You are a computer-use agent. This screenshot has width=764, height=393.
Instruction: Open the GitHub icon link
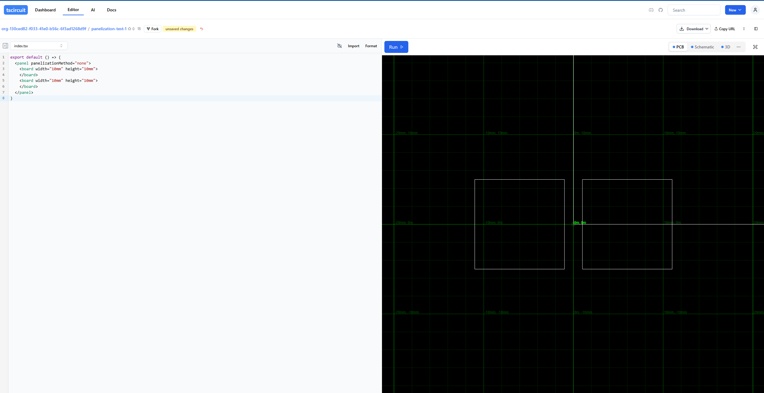(x=660, y=10)
